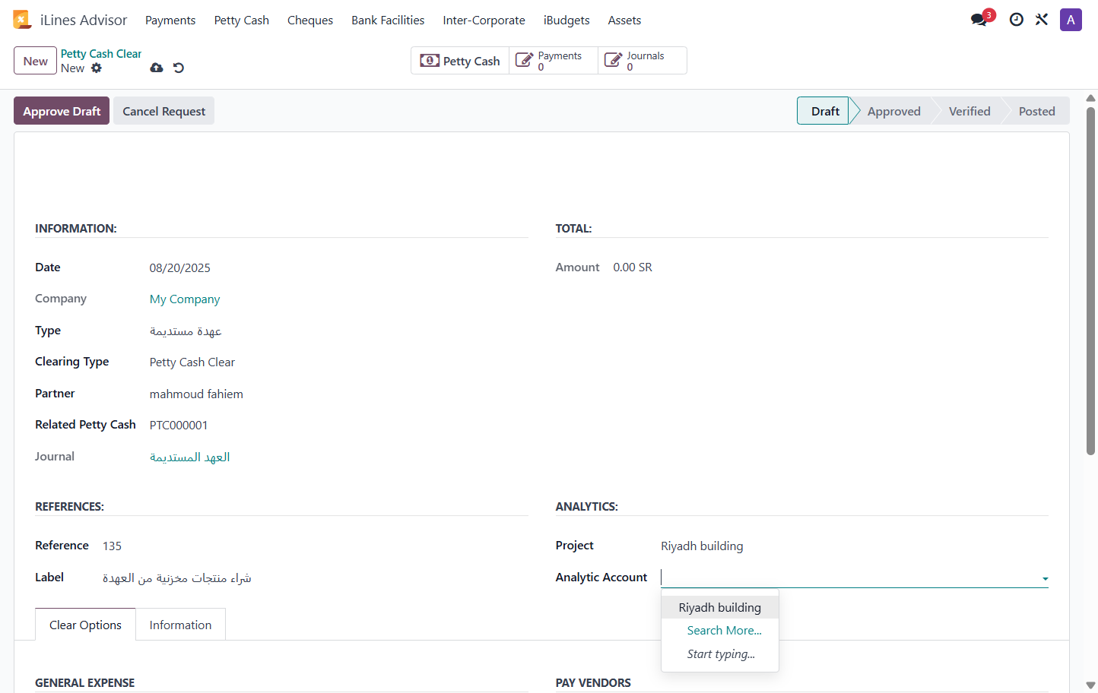The image size is (1098, 693).
Task: Open the chat messages icon
Action: (x=979, y=20)
